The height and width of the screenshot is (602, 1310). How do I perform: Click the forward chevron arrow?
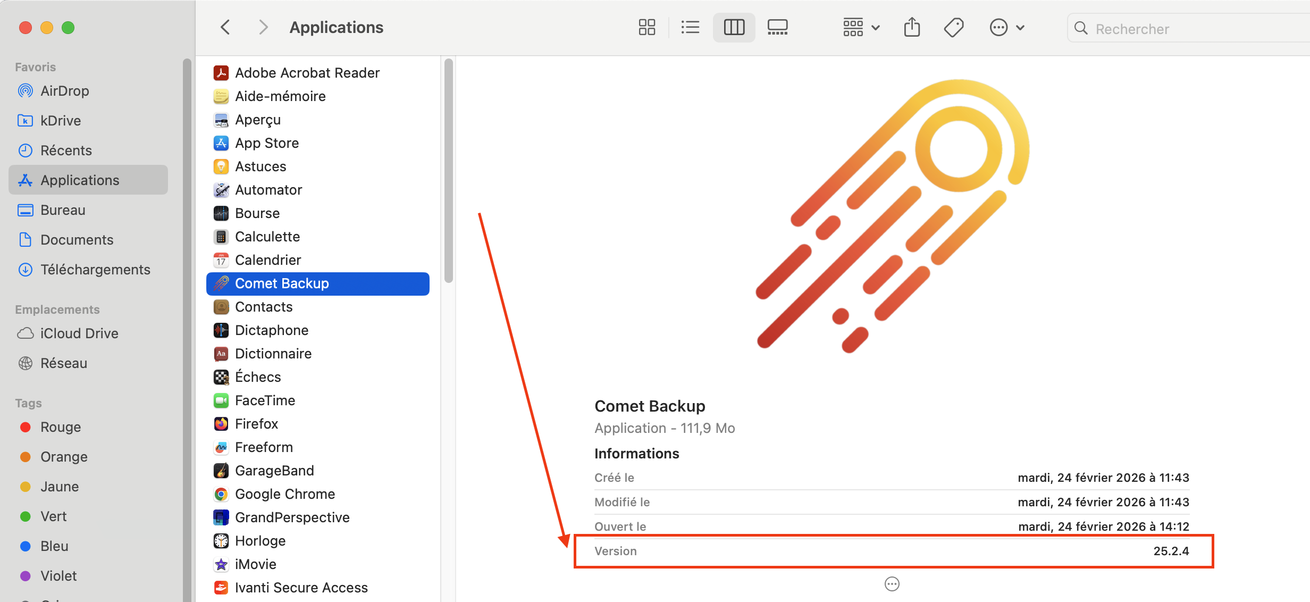click(x=263, y=28)
